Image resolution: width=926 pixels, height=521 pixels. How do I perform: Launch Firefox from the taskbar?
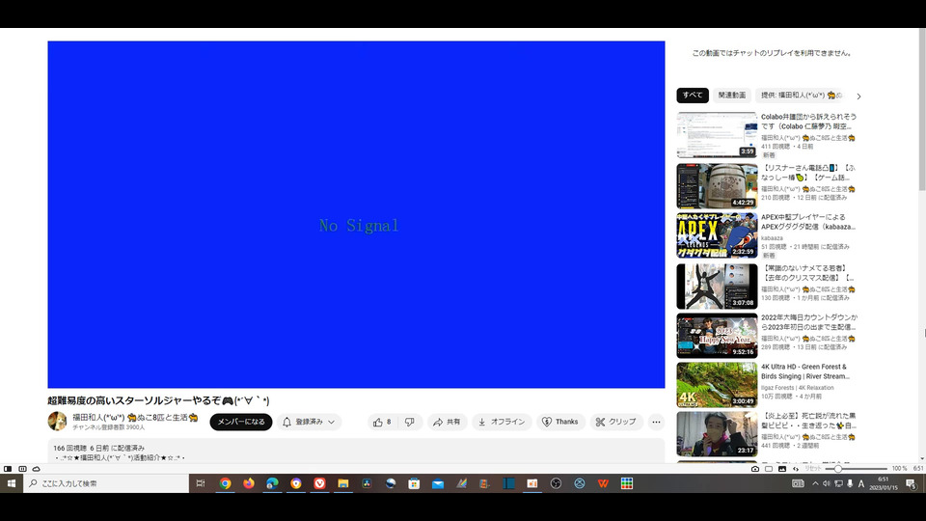point(249,483)
